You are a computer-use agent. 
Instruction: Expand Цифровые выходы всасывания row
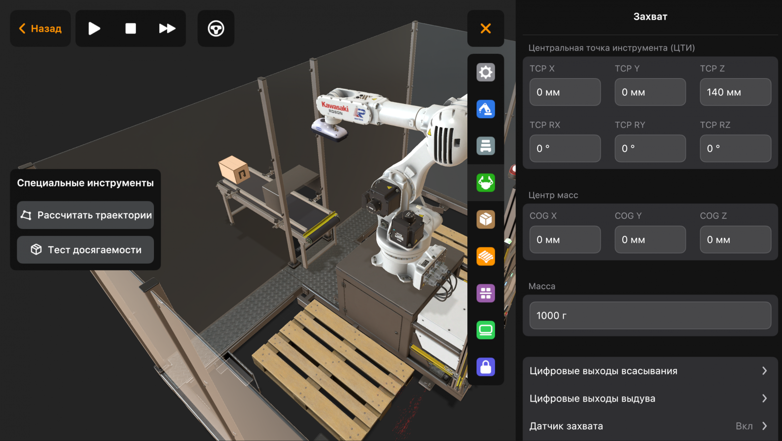point(650,371)
